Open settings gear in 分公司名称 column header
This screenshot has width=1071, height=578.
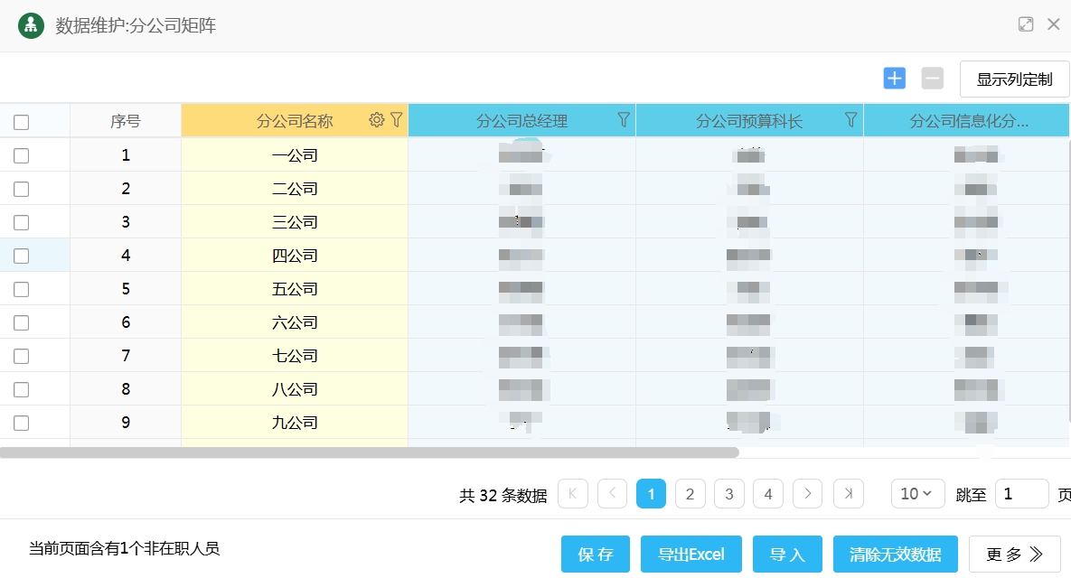377,120
